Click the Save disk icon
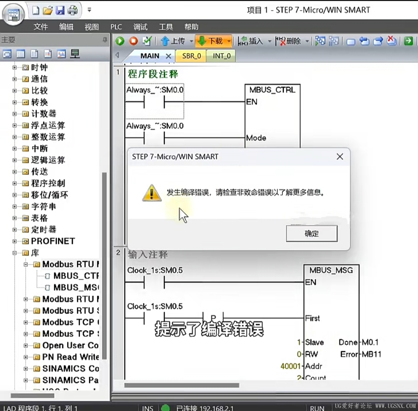Viewport: 418px width, 411px height. 60,10
